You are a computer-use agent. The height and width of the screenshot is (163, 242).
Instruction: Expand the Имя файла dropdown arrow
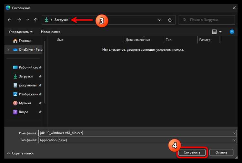tap(235, 133)
